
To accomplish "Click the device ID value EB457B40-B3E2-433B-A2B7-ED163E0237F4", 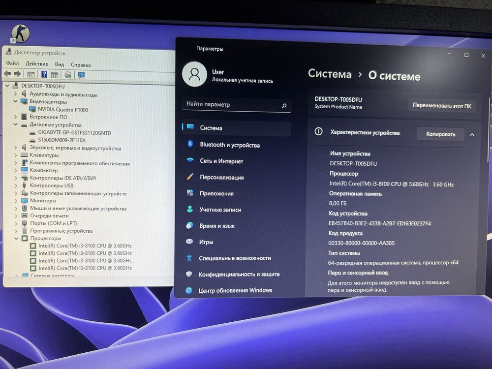I will [380, 223].
